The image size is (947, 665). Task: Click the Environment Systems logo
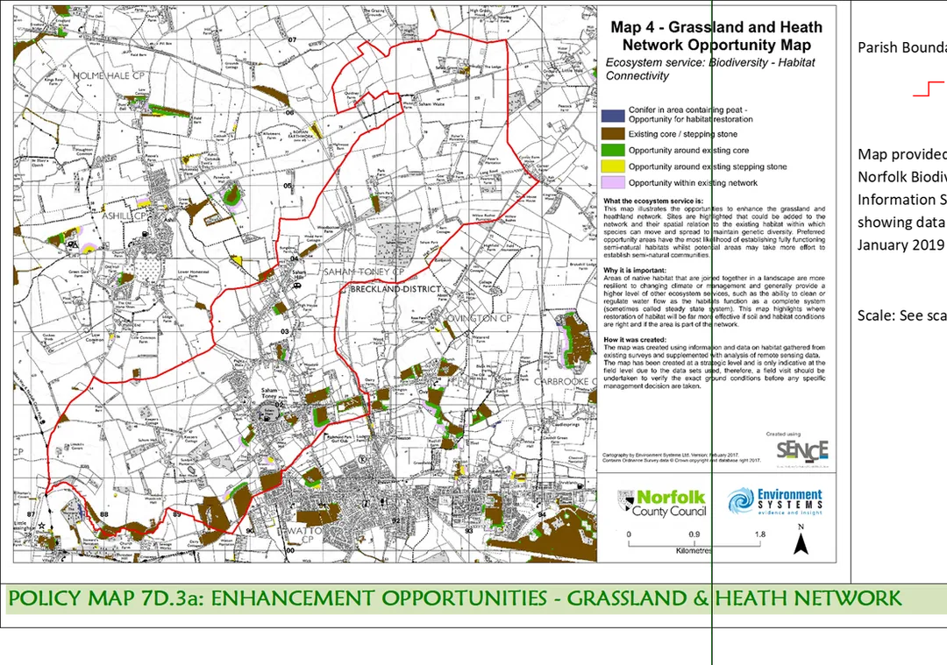coord(775,502)
